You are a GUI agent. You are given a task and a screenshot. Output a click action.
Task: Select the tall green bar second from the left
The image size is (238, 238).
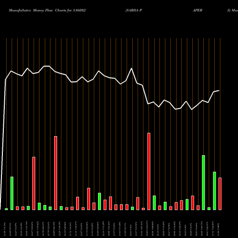point(12,193)
